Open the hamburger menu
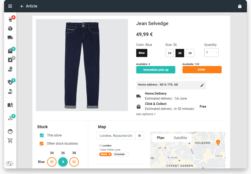 pyautogui.click(x=10, y=6)
